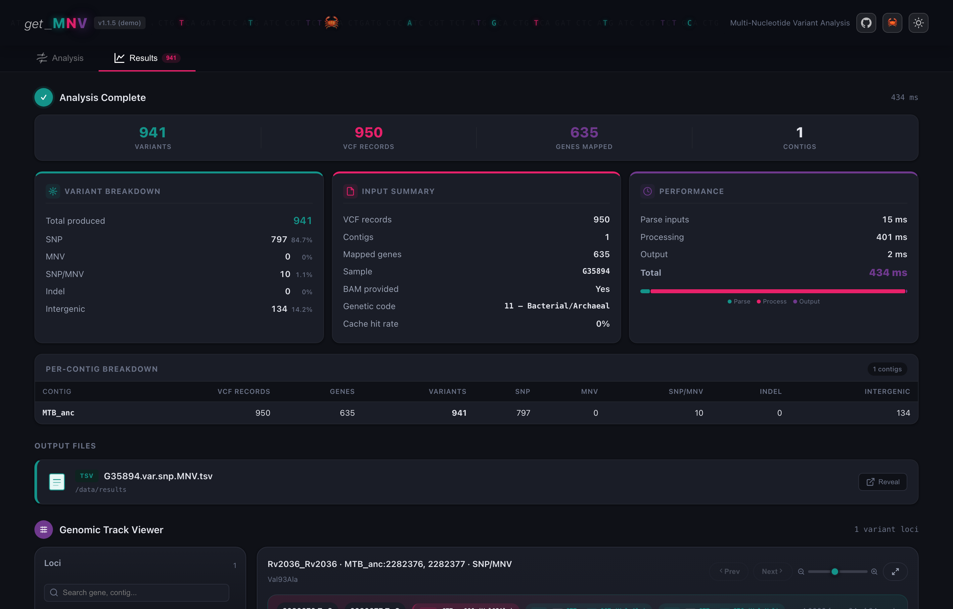The height and width of the screenshot is (609, 953).
Task: Click the VCF RECORDS column header
Action: click(244, 392)
